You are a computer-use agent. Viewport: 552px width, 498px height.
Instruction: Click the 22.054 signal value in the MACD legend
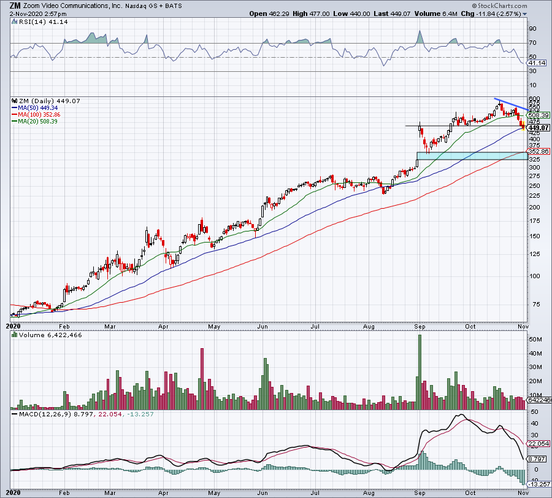coord(110,414)
